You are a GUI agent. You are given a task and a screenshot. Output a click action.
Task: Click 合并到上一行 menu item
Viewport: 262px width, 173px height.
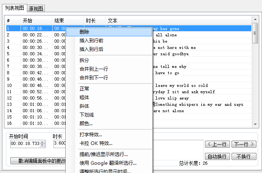[109, 69]
